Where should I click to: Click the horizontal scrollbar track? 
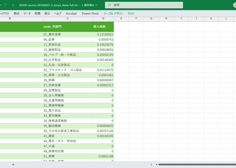click(x=197, y=164)
